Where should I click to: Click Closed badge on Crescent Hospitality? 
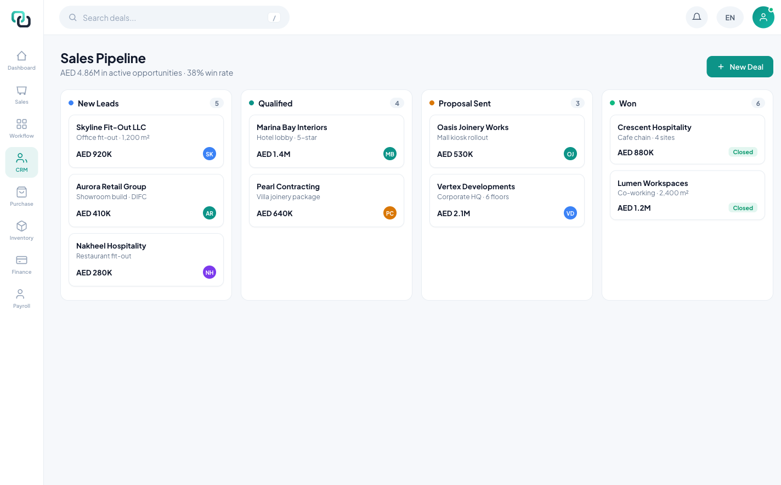(x=743, y=152)
